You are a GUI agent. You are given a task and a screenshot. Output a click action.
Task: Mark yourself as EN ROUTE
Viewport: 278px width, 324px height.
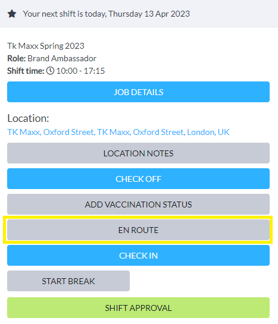coord(138,230)
